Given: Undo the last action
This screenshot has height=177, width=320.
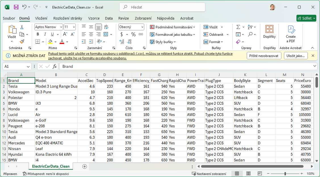Looking at the screenshot, I should click(x=24, y=7).
